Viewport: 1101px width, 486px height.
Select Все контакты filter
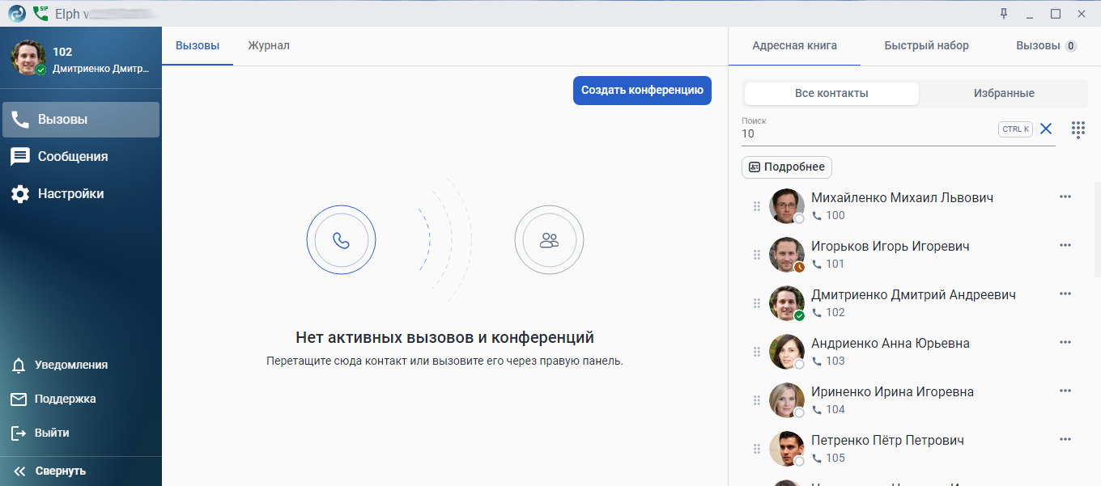[x=831, y=93]
